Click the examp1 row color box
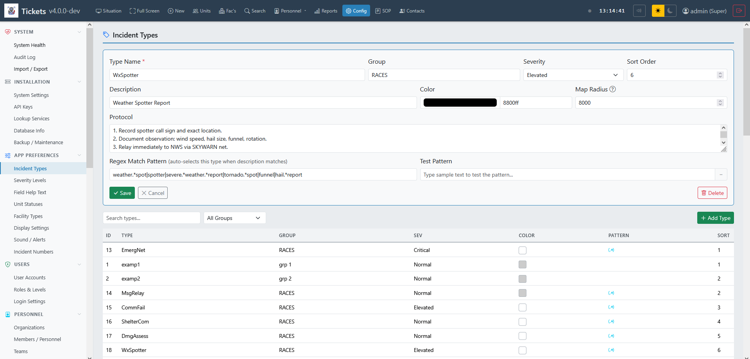This screenshot has width=750, height=359. 522,264
